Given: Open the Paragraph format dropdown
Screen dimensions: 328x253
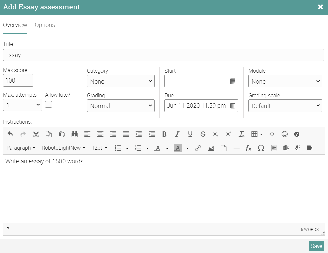Looking at the screenshot, I should click(21, 148).
